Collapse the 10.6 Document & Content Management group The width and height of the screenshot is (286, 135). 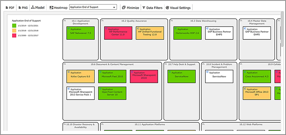(x=65, y=64)
